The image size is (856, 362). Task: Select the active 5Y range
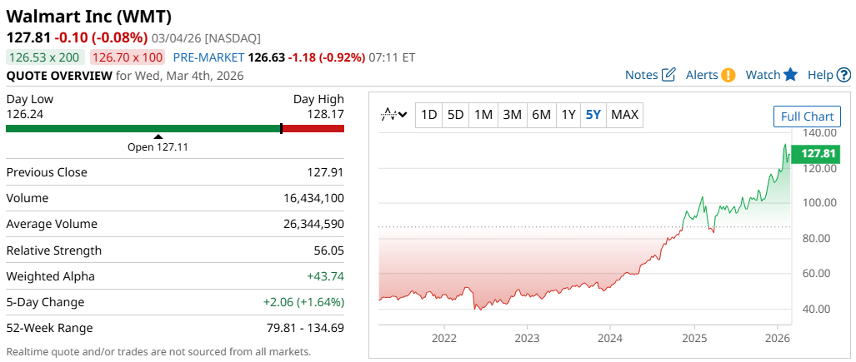pyautogui.click(x=593, y=115)
